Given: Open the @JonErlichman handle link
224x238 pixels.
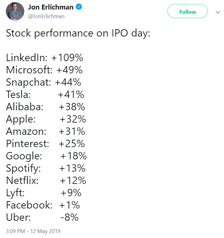Looking at the screenshot, I should (46, 16).
